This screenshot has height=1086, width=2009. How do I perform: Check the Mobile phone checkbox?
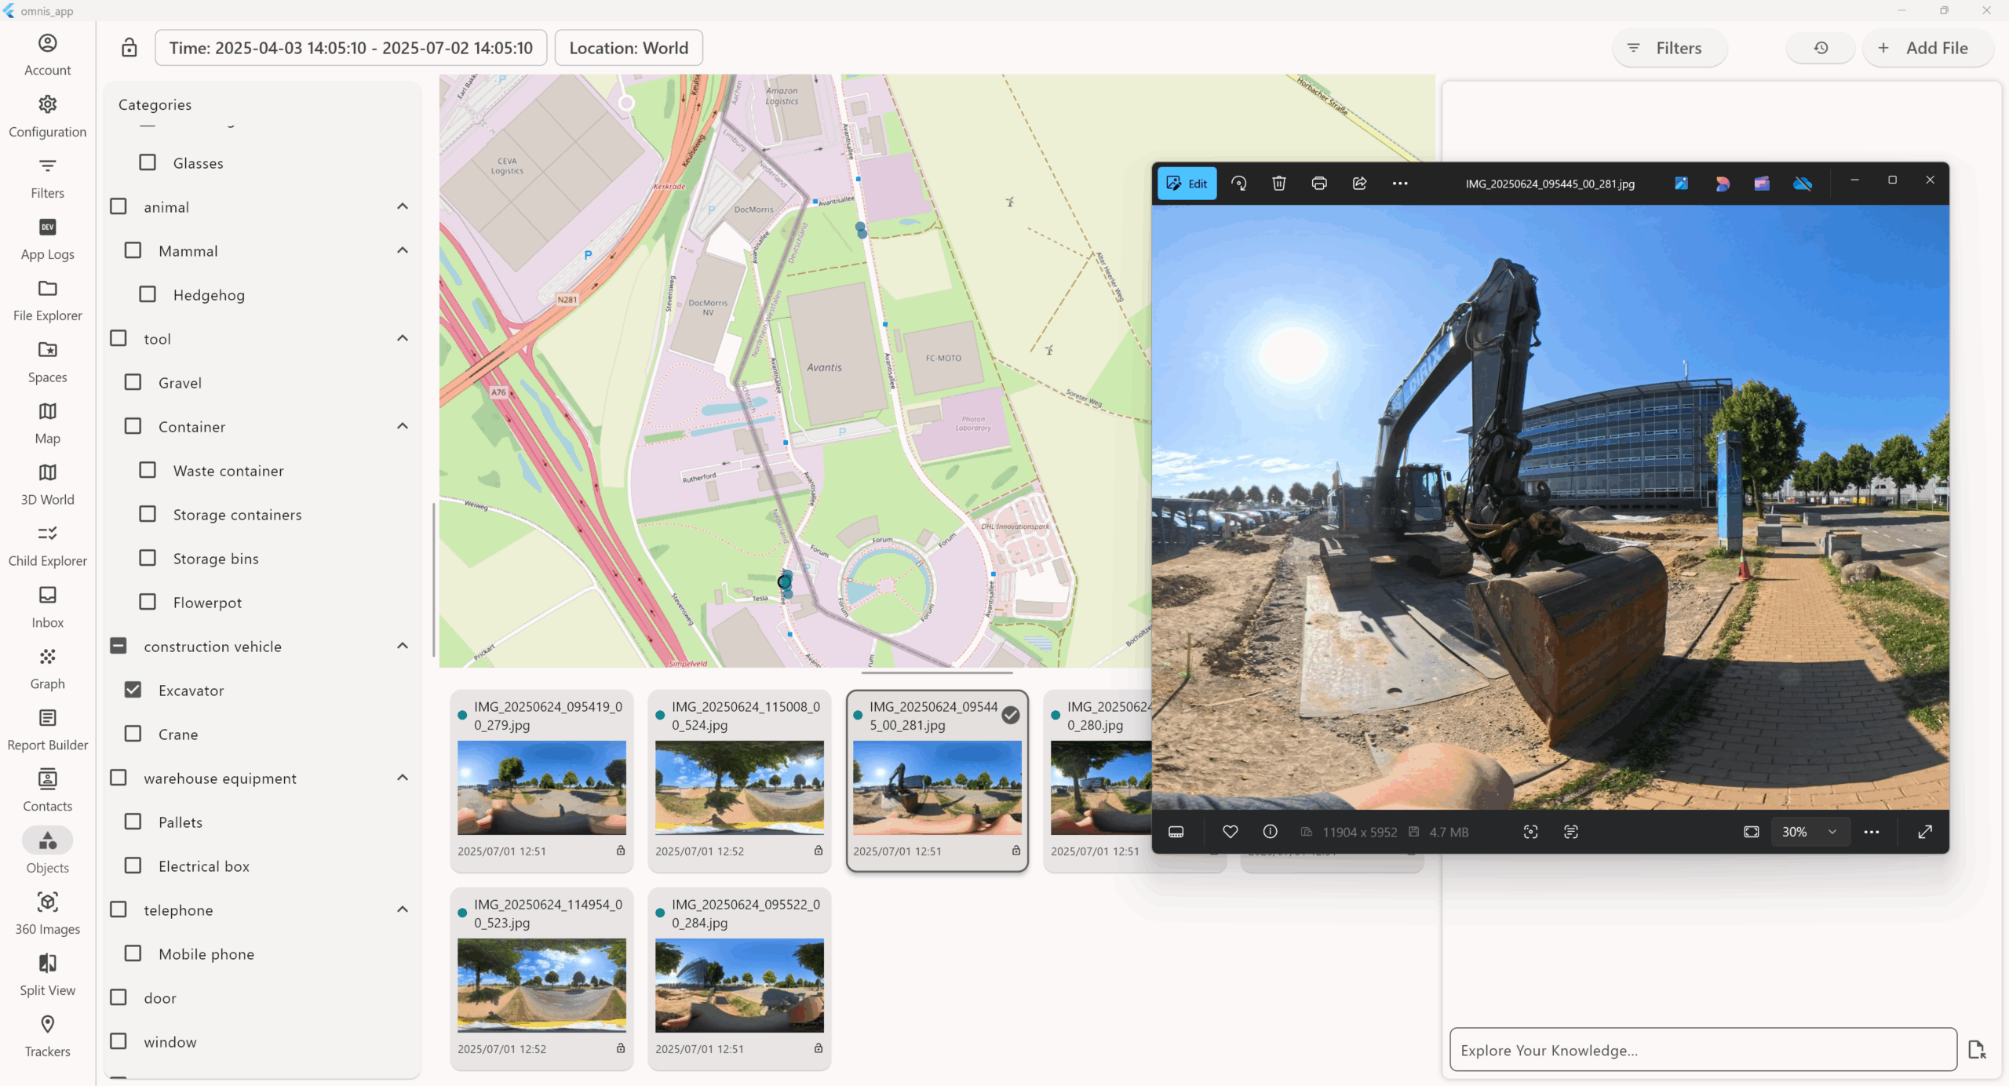[x=133, y=953]
